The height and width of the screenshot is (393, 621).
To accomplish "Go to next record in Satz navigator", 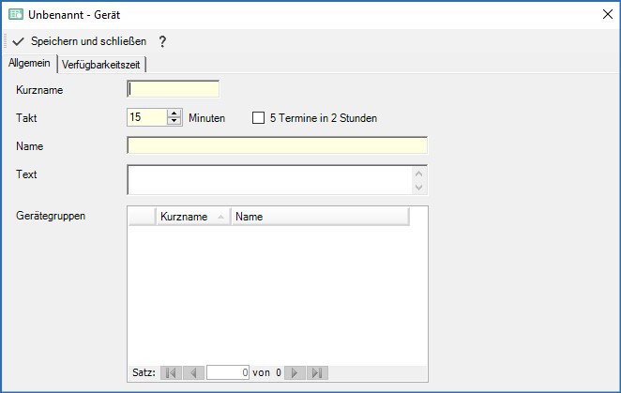I will [295, 372].
